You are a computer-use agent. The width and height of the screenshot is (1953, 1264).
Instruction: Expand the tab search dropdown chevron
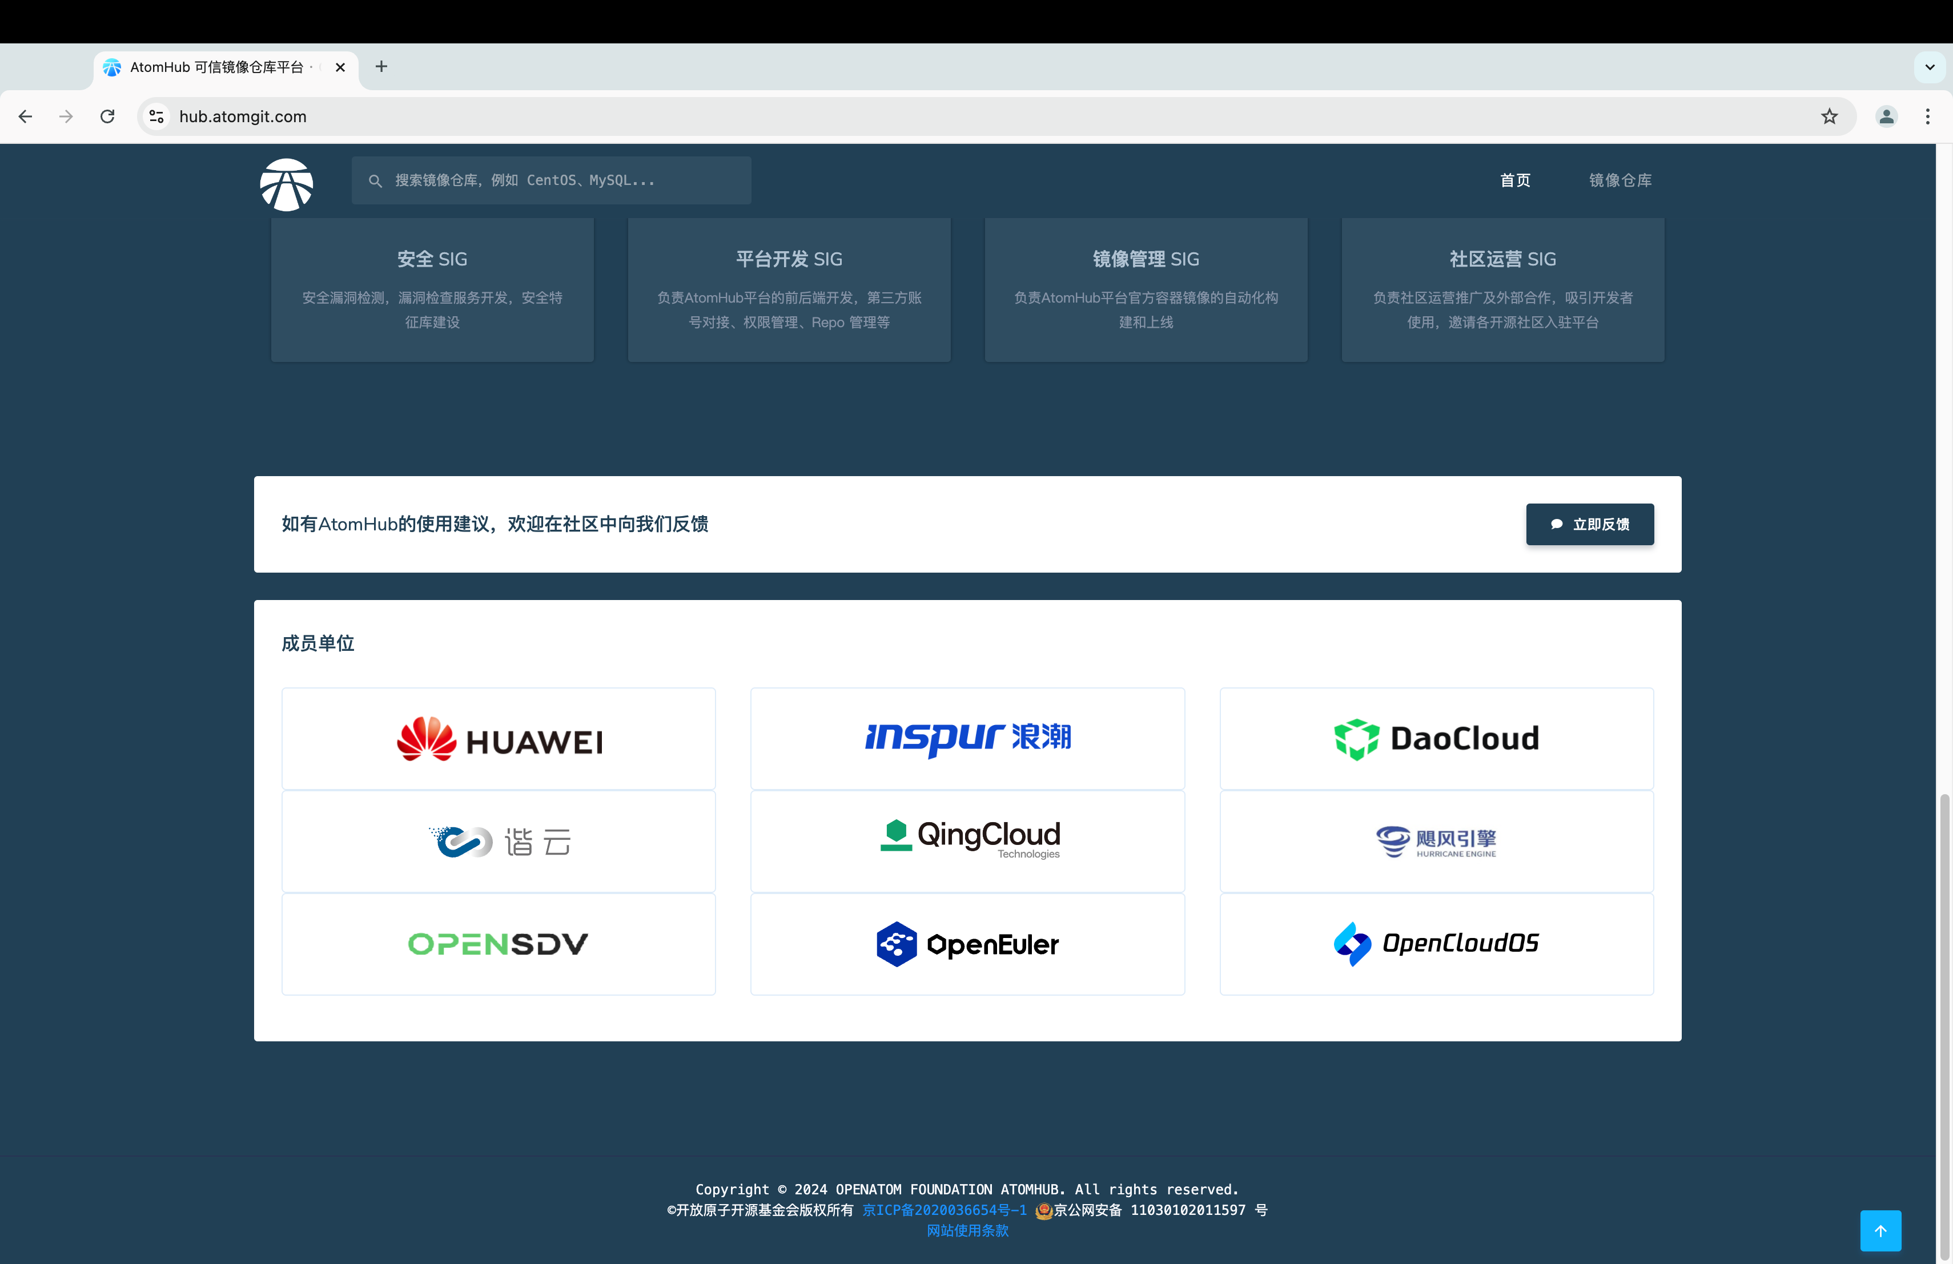pyautogui.click(x=1929, y=67)
